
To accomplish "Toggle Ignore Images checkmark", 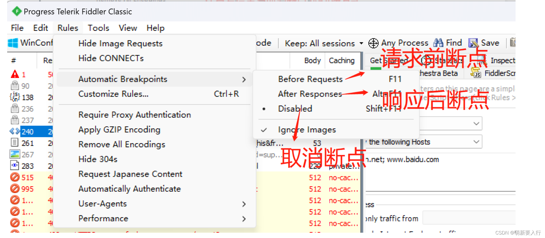I will (264, 130).
